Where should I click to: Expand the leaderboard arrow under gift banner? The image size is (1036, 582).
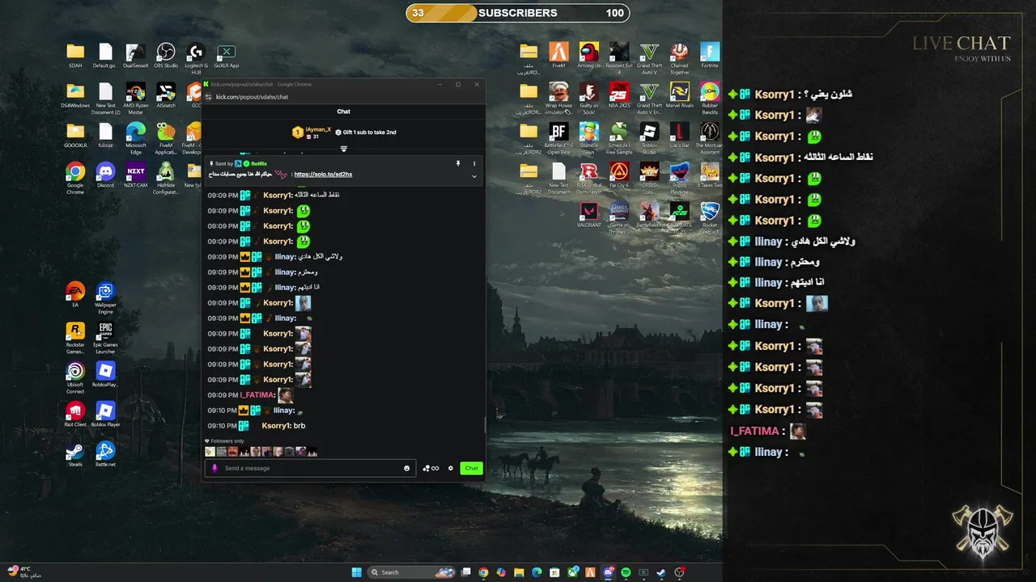click(x=343, y=149)
